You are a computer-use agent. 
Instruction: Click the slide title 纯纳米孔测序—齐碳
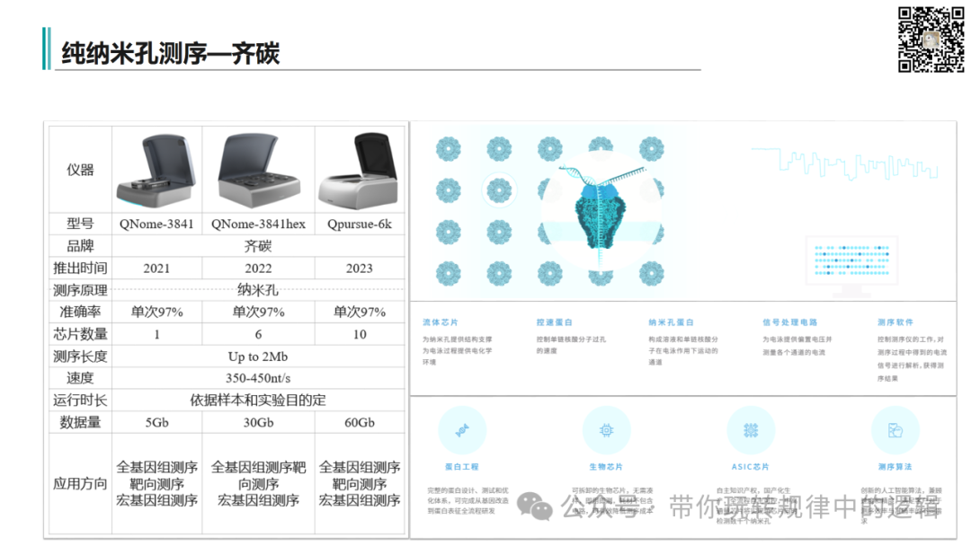[x=170, y=53]
